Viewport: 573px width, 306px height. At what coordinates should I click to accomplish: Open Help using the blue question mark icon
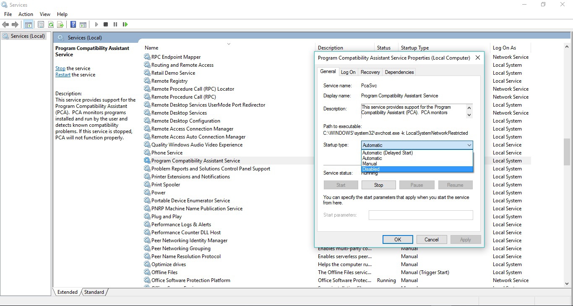(73, 24)
